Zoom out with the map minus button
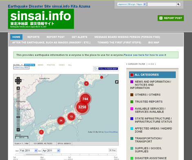This screenshot has width=192, height=160. [x=18, y=130]
